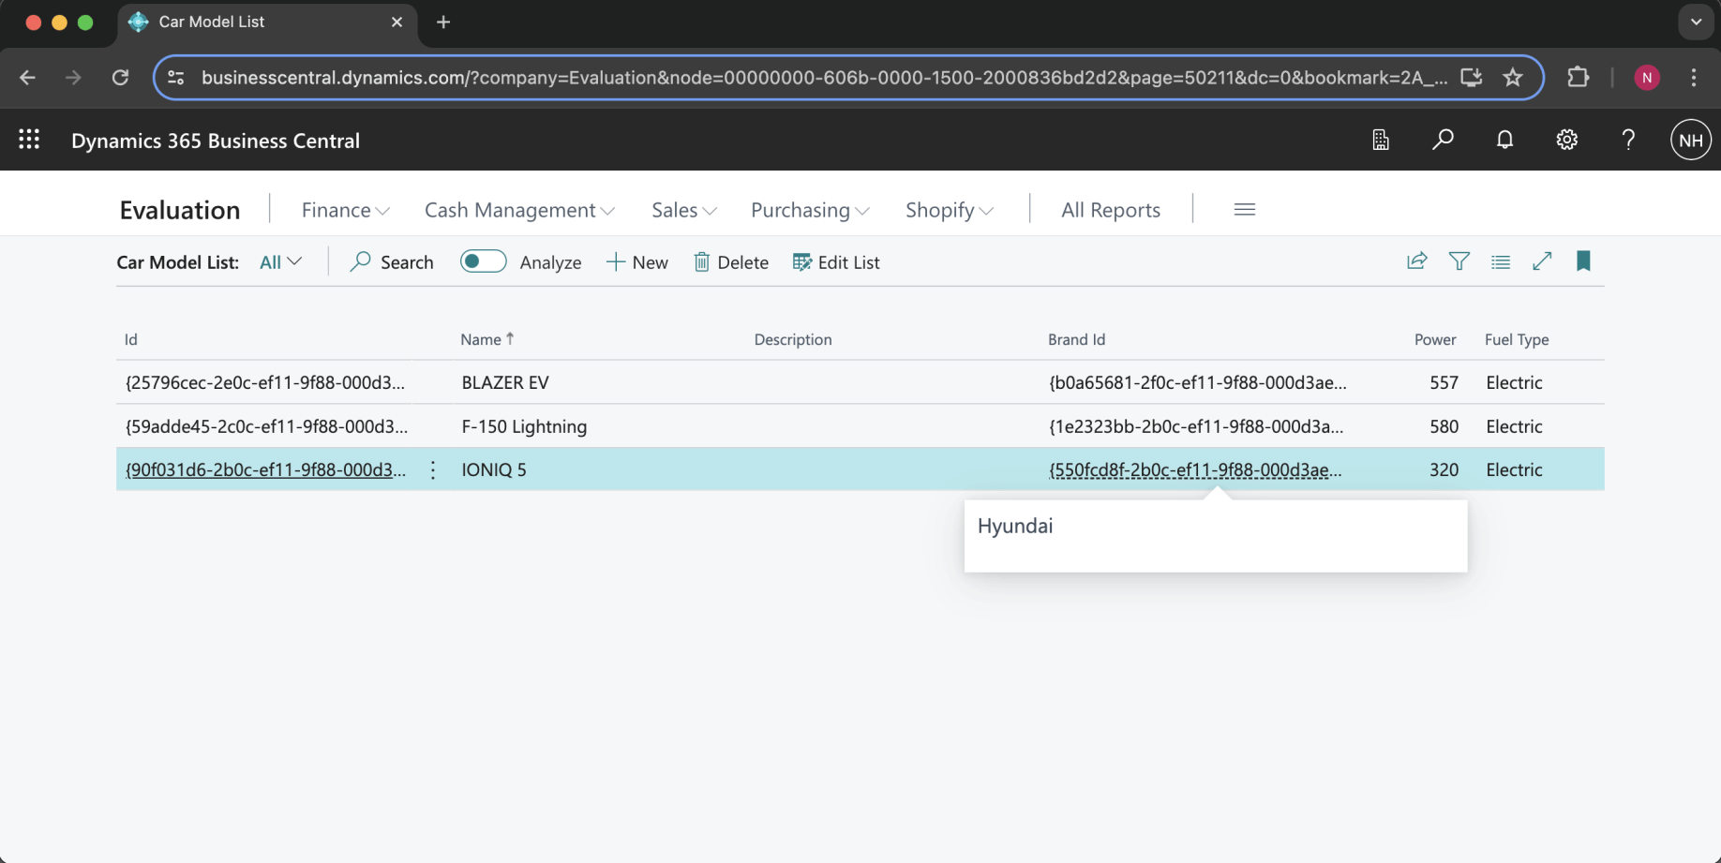Image resolution: width=1721 pixels, height=863 pixels.
Task: Open the IONIQ 5 Brand Id link
Action: (1194, 469)
